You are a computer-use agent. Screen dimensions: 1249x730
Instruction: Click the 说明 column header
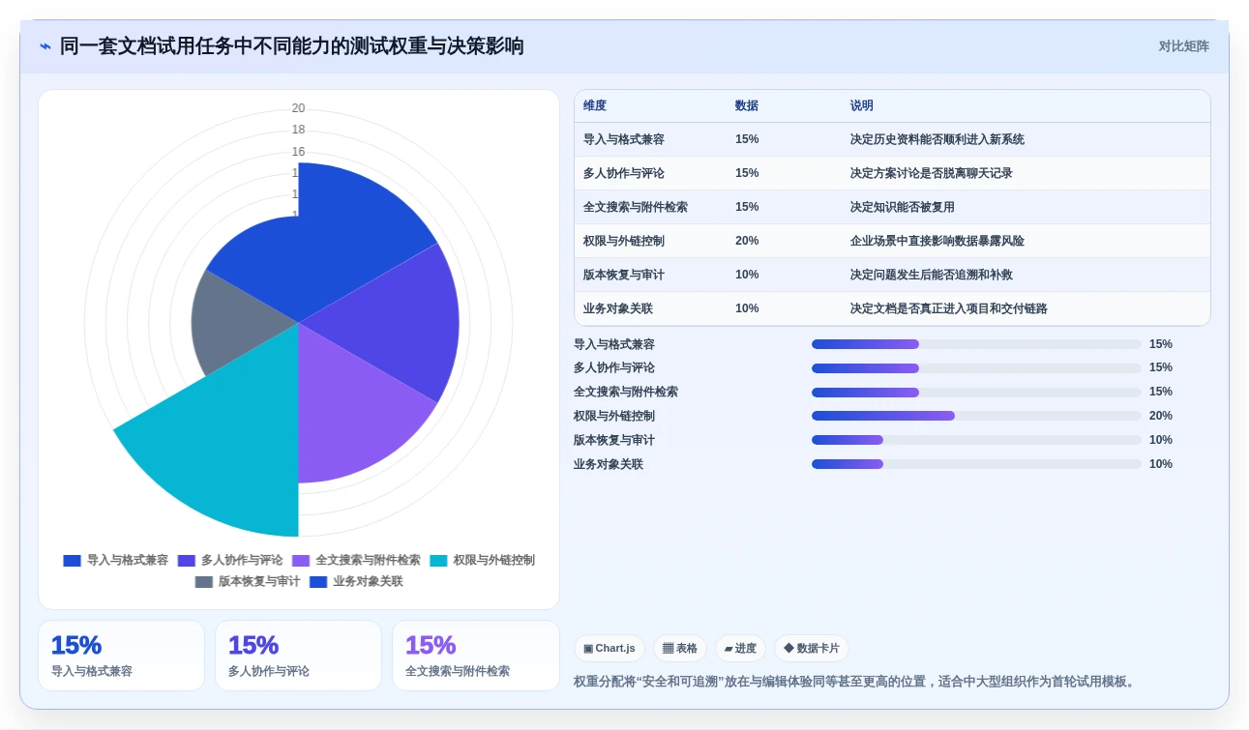coord(862,105)
